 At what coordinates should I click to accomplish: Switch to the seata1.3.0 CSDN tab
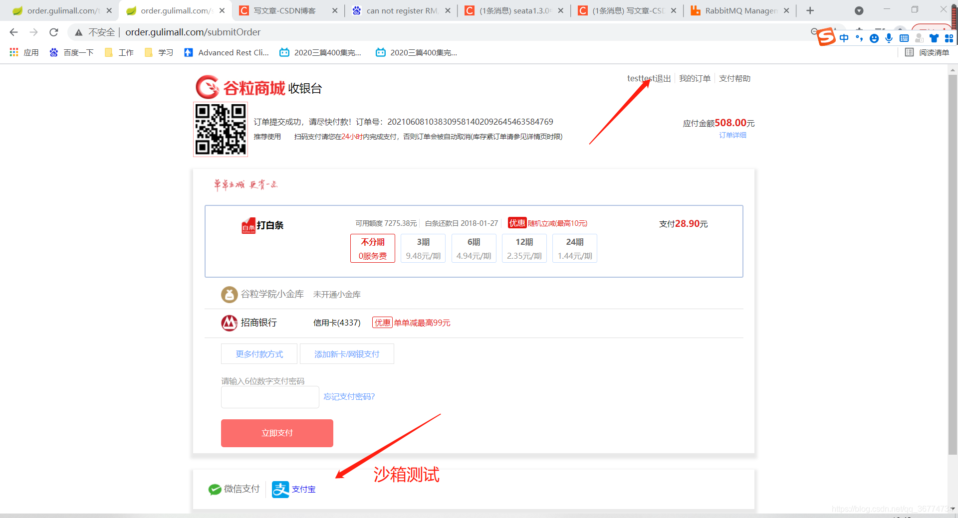tap(515, 10)
